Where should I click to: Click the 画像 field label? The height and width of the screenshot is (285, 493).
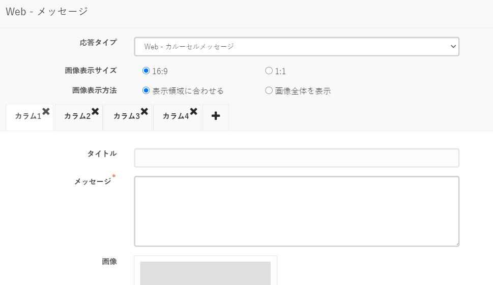109,262
